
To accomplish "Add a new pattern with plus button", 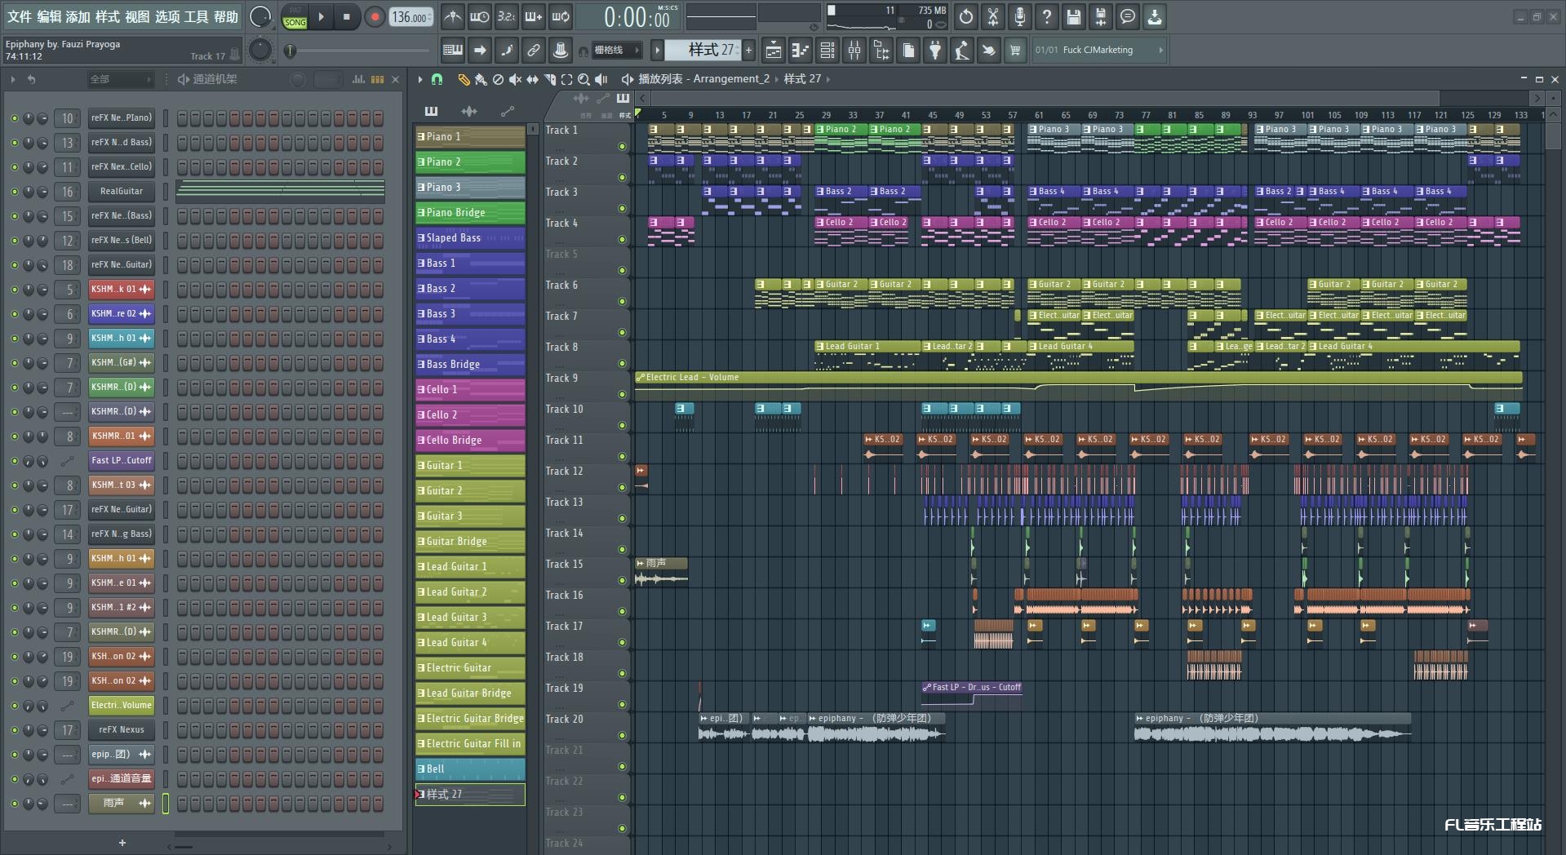I will [x=748, y=50].
